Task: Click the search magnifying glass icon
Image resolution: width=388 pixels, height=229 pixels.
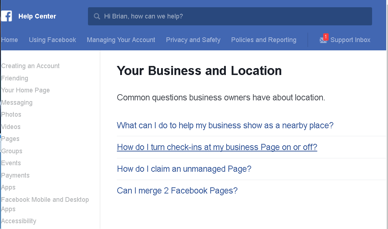Action: [97, 16]
